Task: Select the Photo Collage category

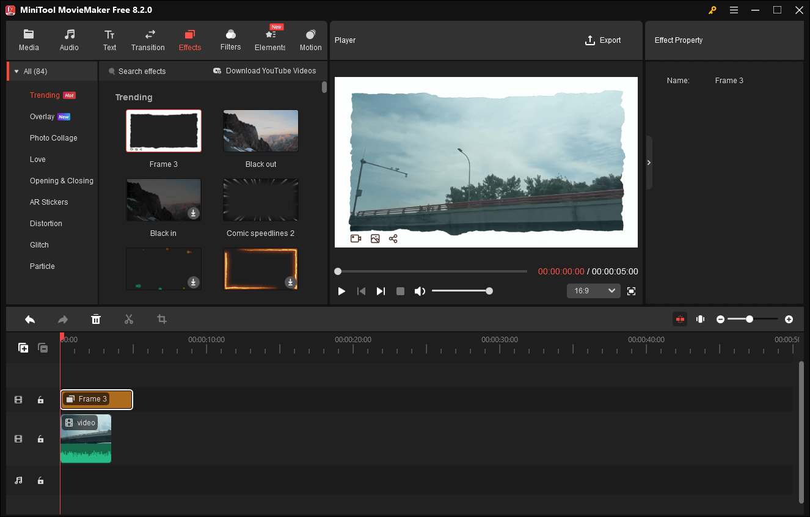Action: [x=54, y=138]
